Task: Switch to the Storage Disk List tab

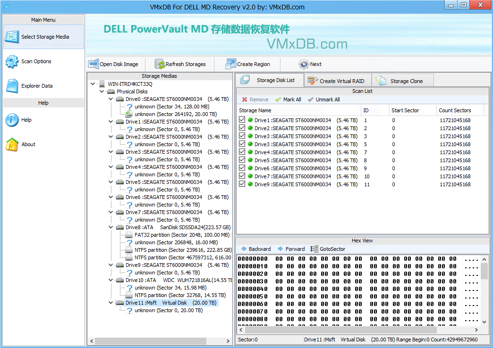Action: 270,80
